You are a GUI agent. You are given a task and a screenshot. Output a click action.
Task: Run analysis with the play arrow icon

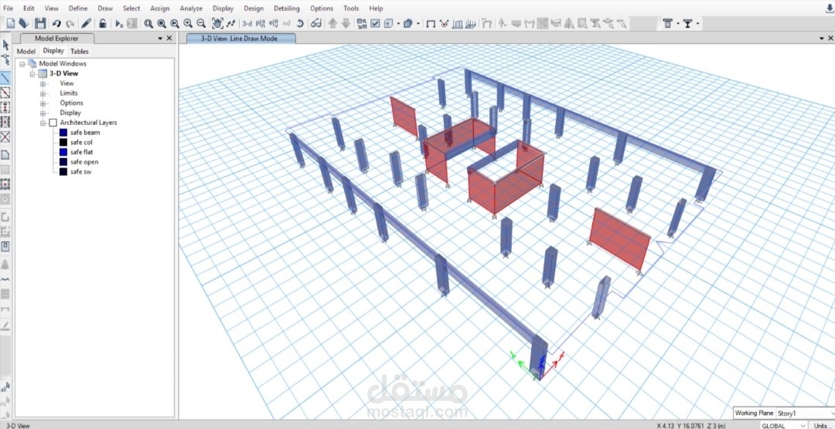119,23
